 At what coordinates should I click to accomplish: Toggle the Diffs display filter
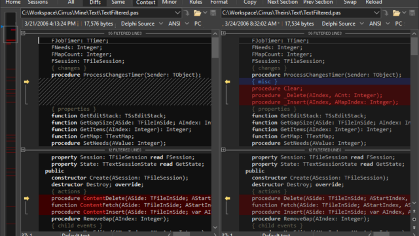[x=95, y=3]
